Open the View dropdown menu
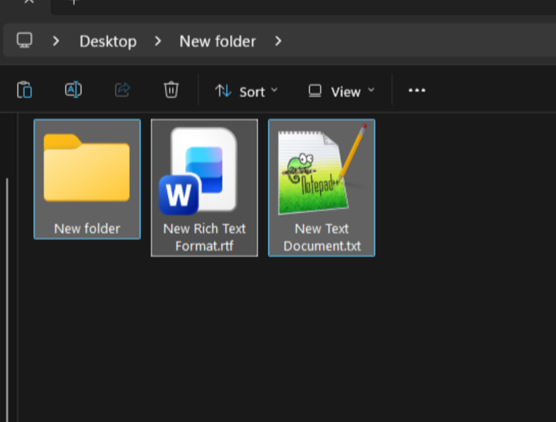Viewport: 556px width, 422px height. coord(342,91)
